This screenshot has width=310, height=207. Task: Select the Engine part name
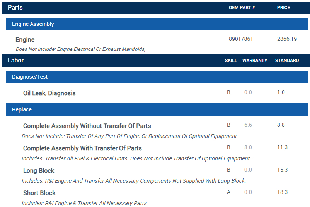[x=25, y=39]
